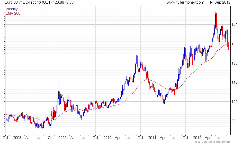
Task: Click the 100 price axis label
Action: point(234,102)
